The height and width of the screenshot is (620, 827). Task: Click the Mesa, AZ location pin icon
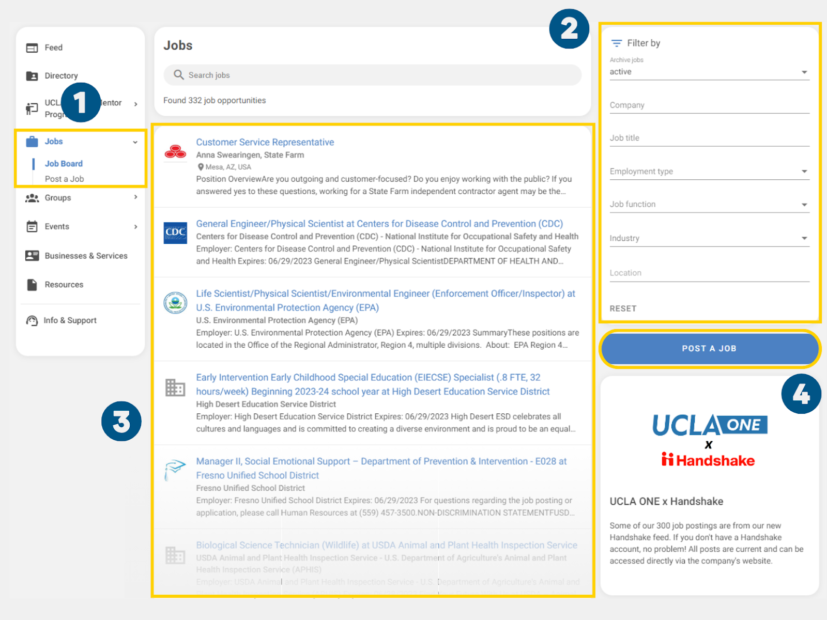pyautogui.click(x=201, y=167)
